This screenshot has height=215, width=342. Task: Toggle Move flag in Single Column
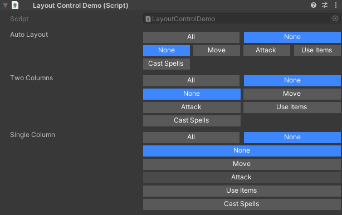coord(242,164)
